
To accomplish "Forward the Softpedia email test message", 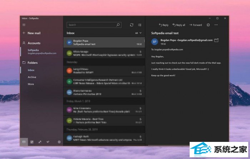I will tap(195, 25).
